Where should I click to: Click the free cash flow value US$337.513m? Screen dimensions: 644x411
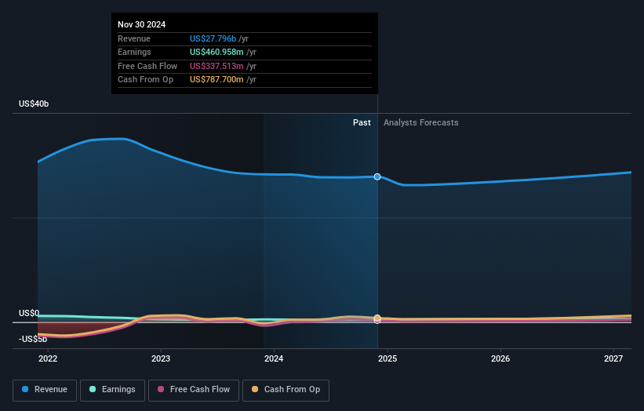click(216, 66)
